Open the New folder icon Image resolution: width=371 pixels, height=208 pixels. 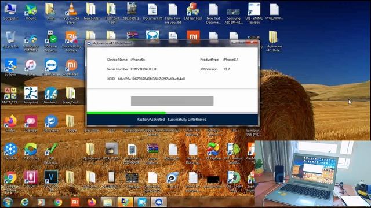pyautogui.click(x=92, y=12)
